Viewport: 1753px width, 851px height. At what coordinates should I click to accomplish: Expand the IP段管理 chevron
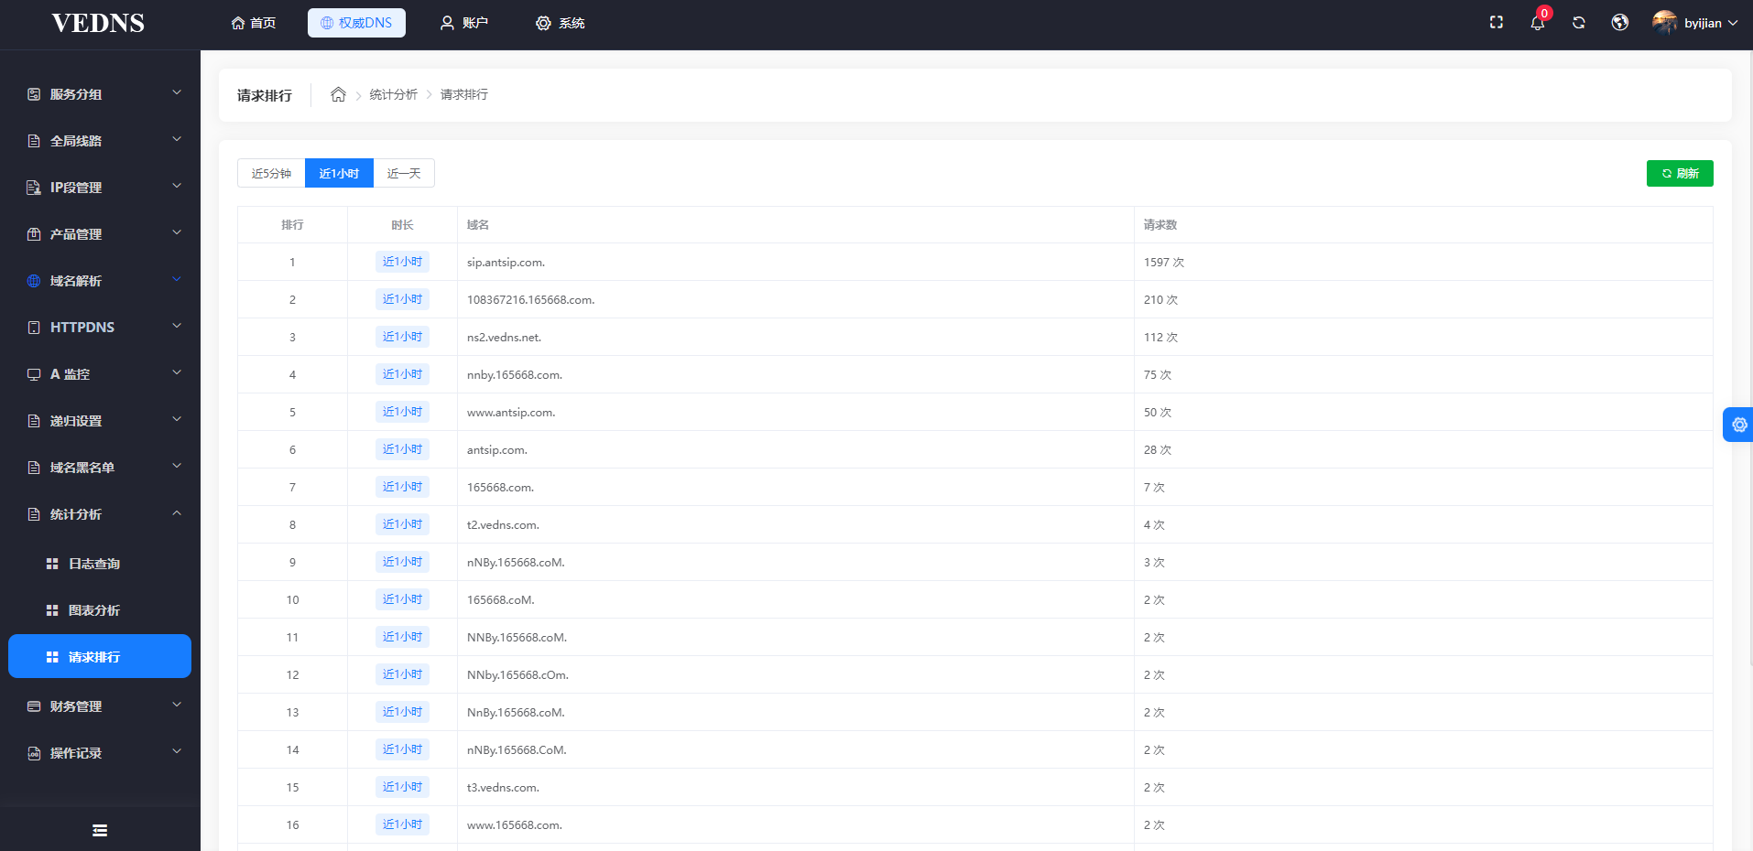(x=177, y=186)
